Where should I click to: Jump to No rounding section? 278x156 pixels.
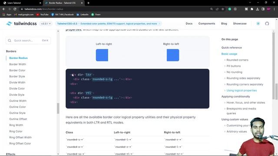234,72
